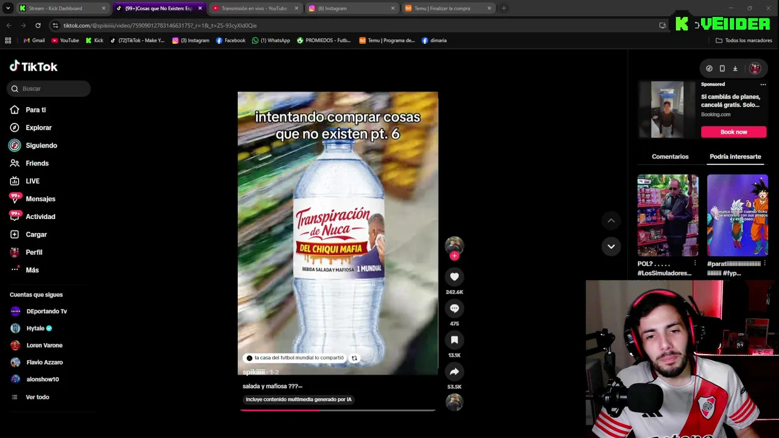Open options for POL? video card

tap(695, 264)
